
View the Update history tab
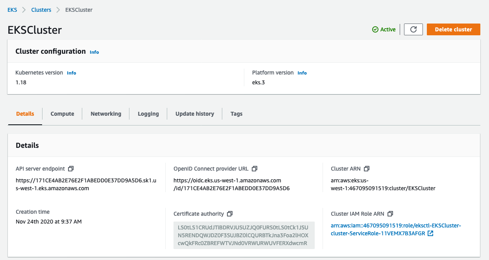pos(195,114)
